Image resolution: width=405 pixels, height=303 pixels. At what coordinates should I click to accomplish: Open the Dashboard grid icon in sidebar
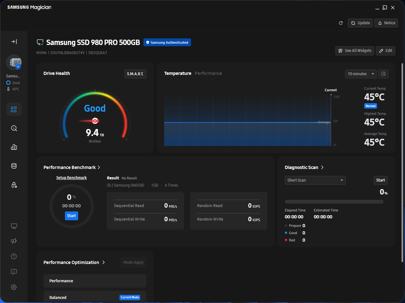14,109
